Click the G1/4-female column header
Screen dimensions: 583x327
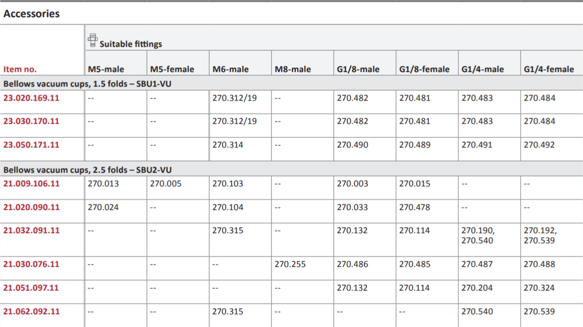coord(549,69)
